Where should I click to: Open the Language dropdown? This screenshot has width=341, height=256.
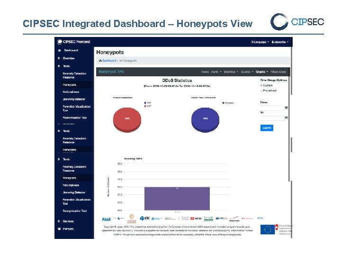tap(260, 42)
